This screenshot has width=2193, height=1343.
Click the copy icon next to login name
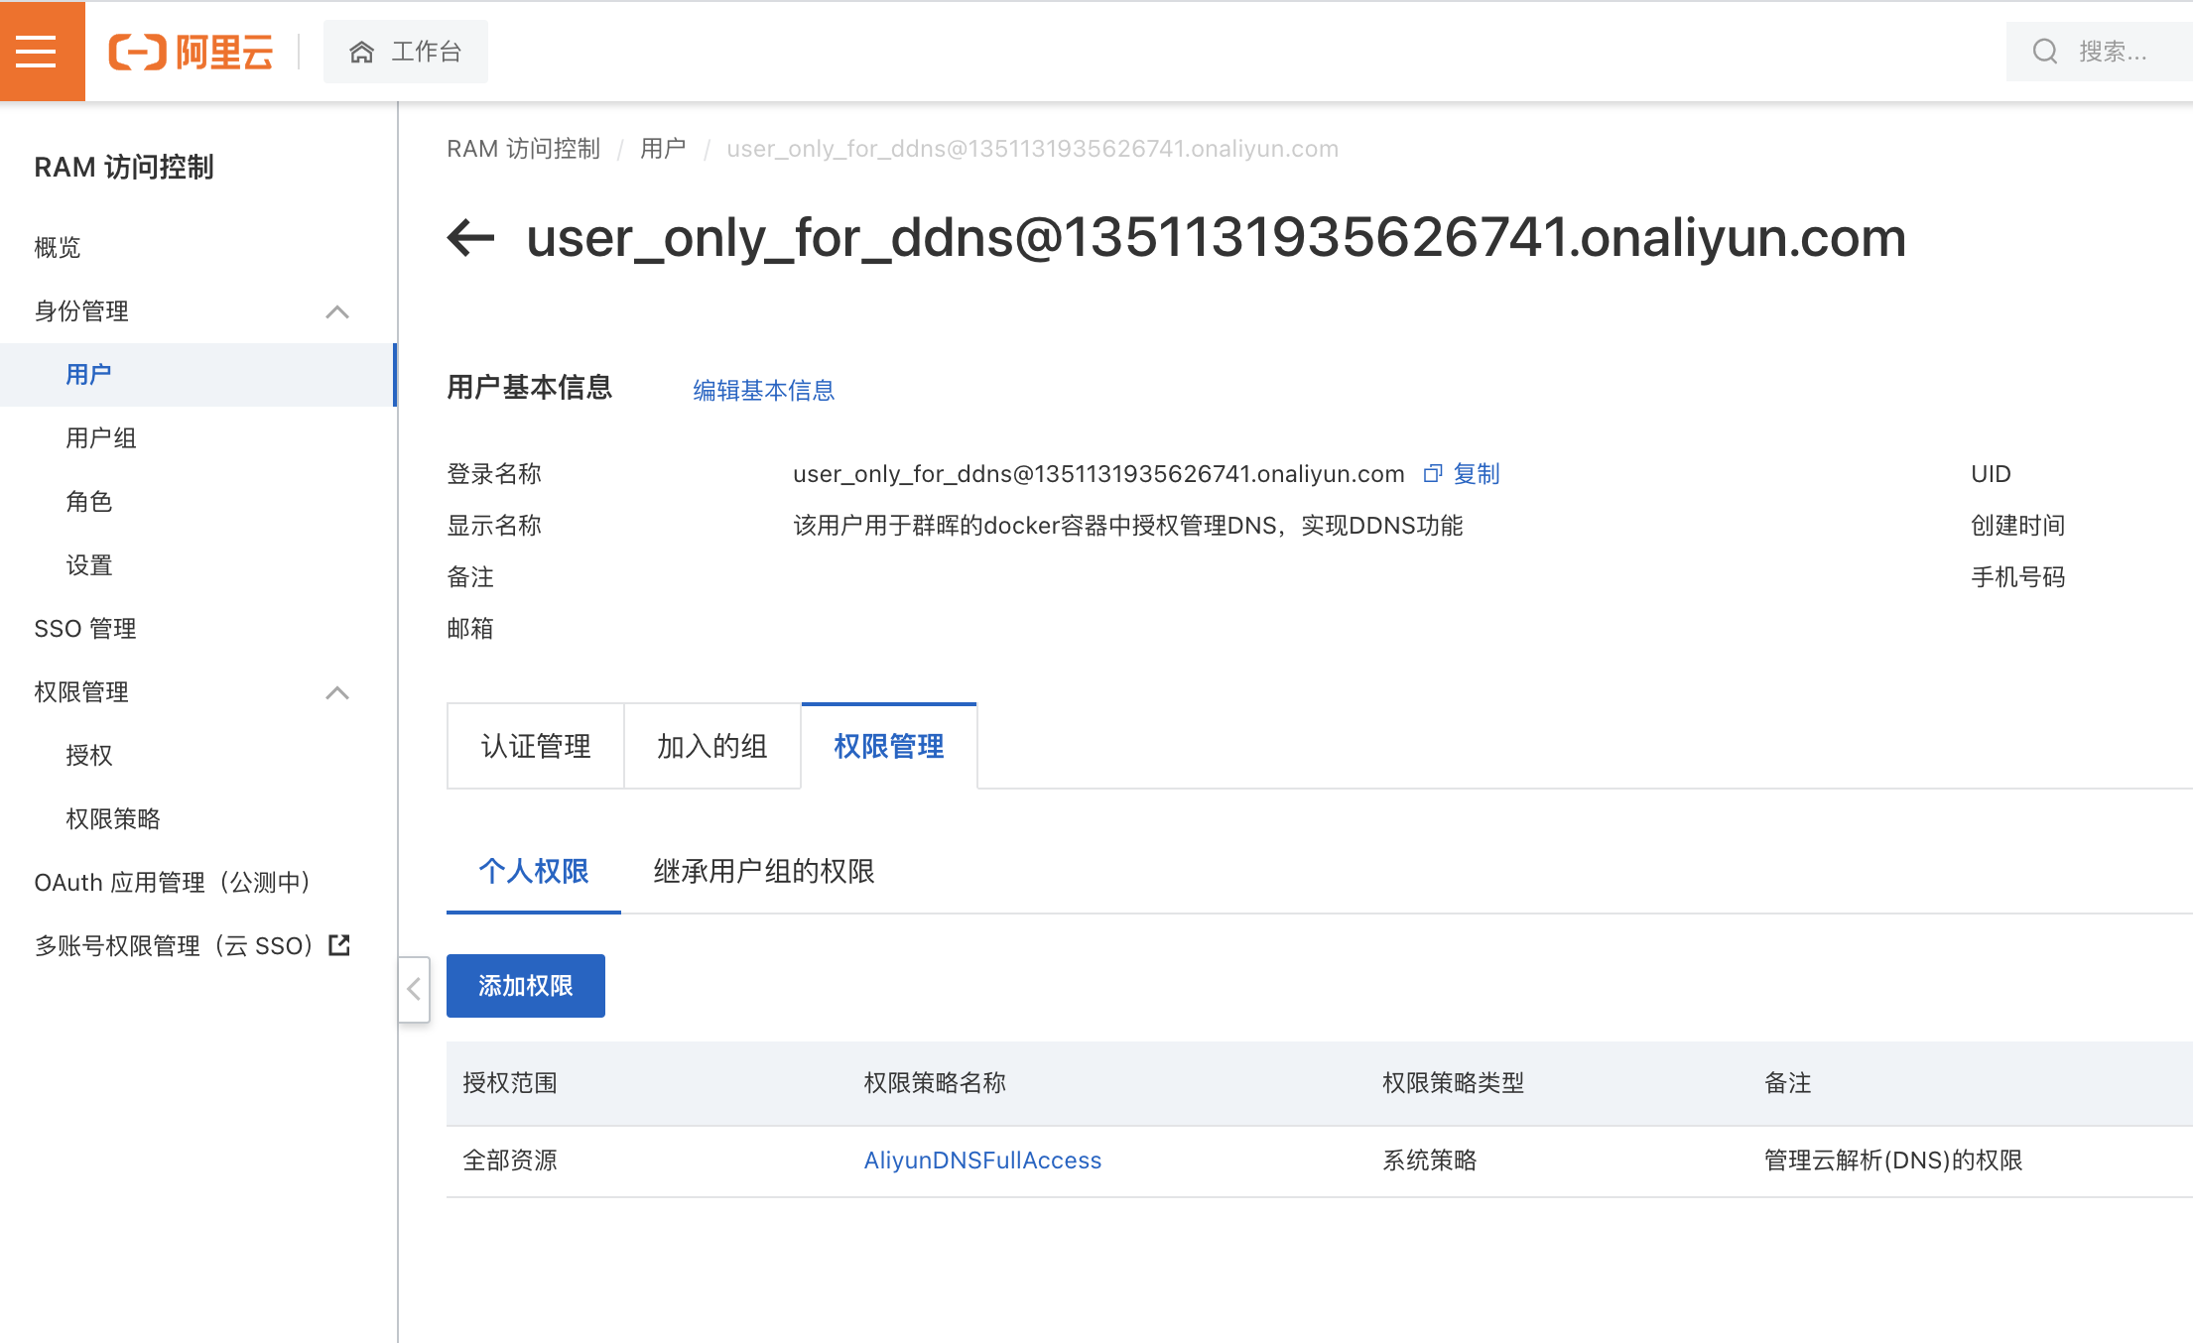point(1432,474)
